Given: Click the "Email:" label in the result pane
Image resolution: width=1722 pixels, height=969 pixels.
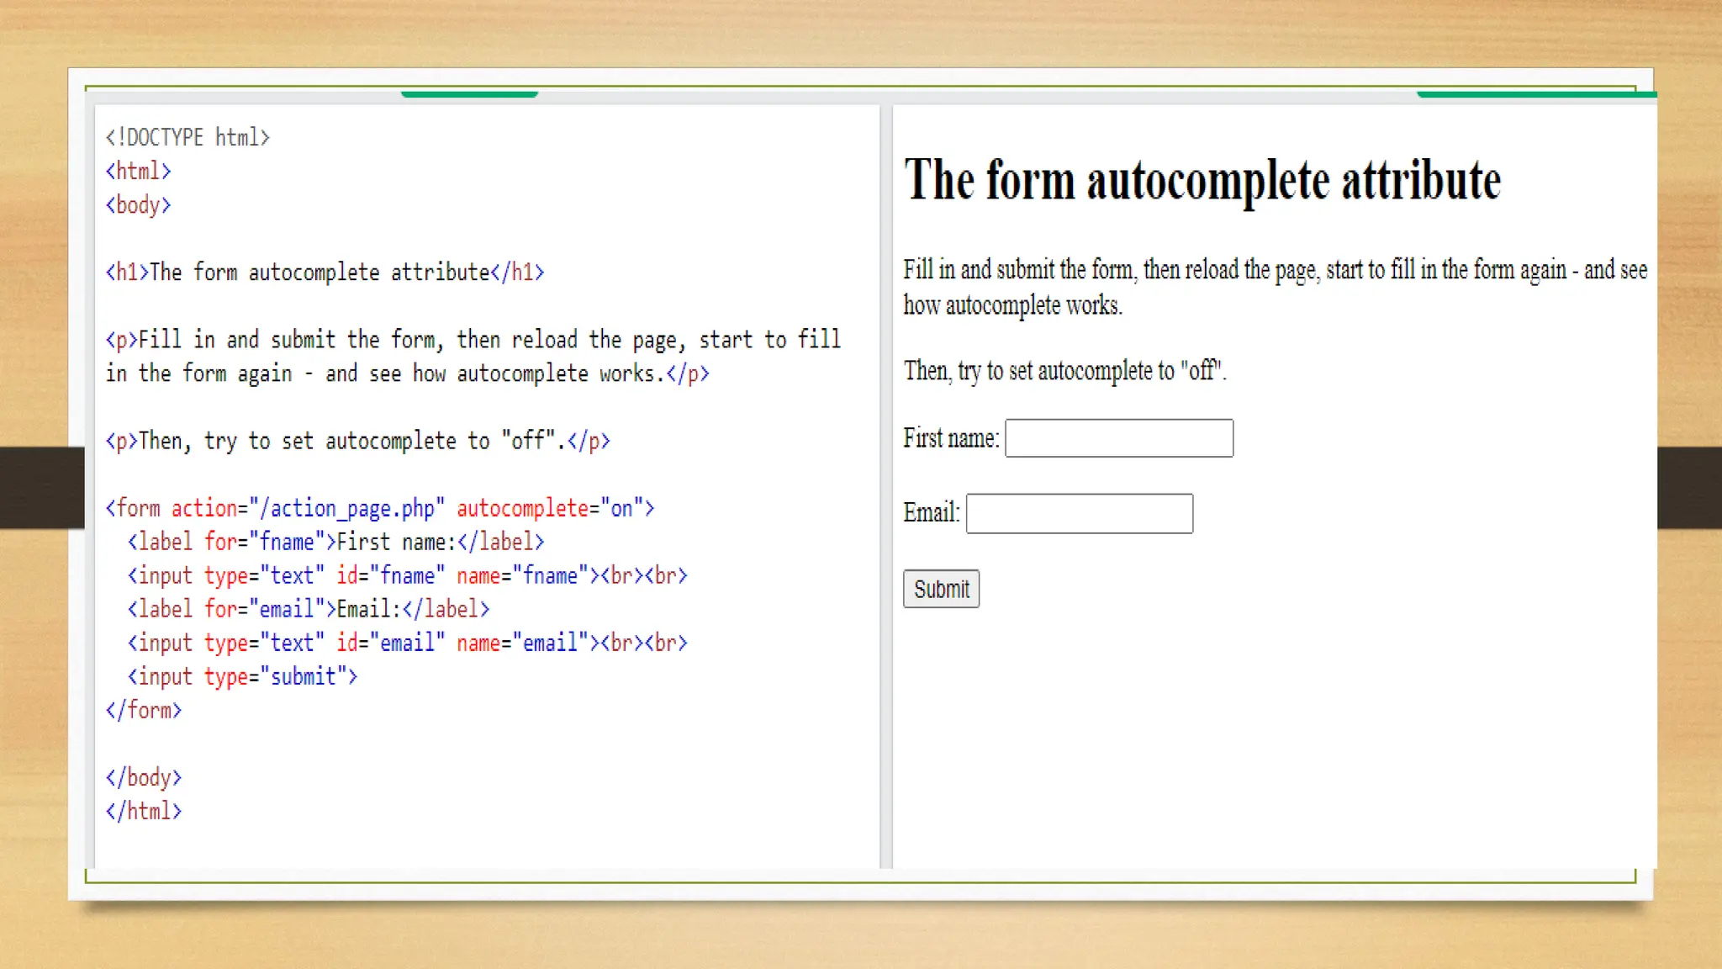Looking at the screenshot, I should 931,512.
